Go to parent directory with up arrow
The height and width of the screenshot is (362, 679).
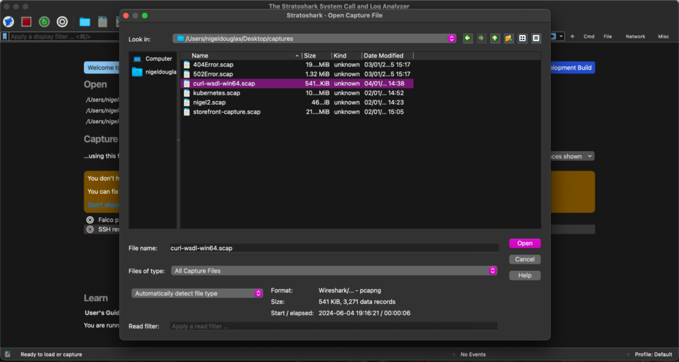[495, 38]
